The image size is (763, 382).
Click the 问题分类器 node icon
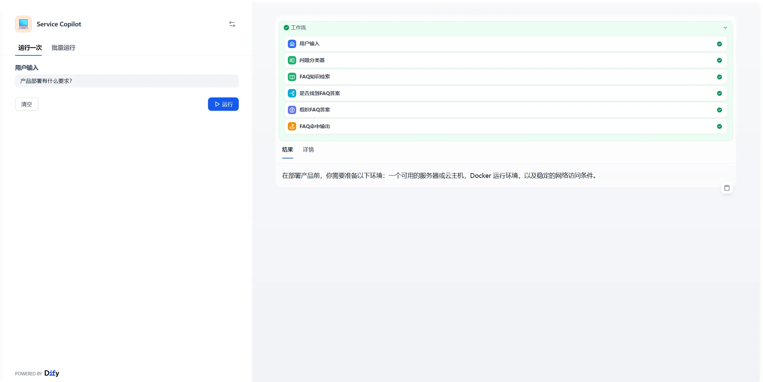point(292,60)
